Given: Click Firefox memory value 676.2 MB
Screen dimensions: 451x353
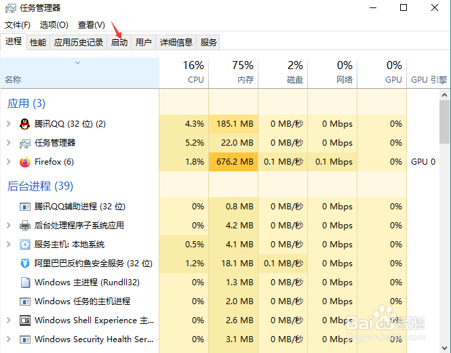Looking at the screenshot, I should coord(235,162).
